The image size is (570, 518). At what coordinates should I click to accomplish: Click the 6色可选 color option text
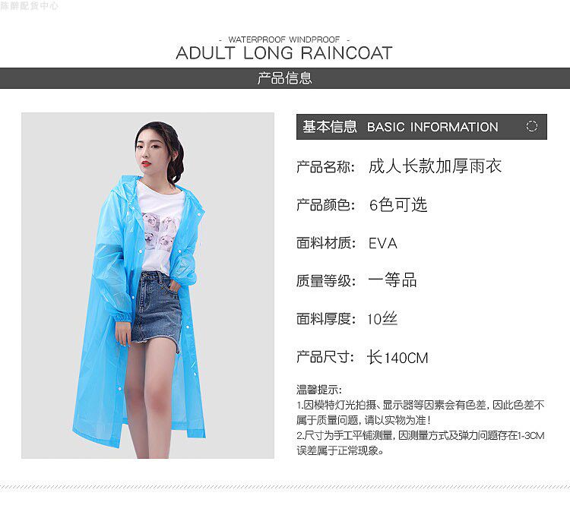pos(398,205)
